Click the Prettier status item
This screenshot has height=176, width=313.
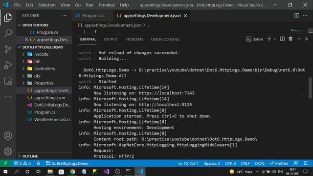point(279,163)
